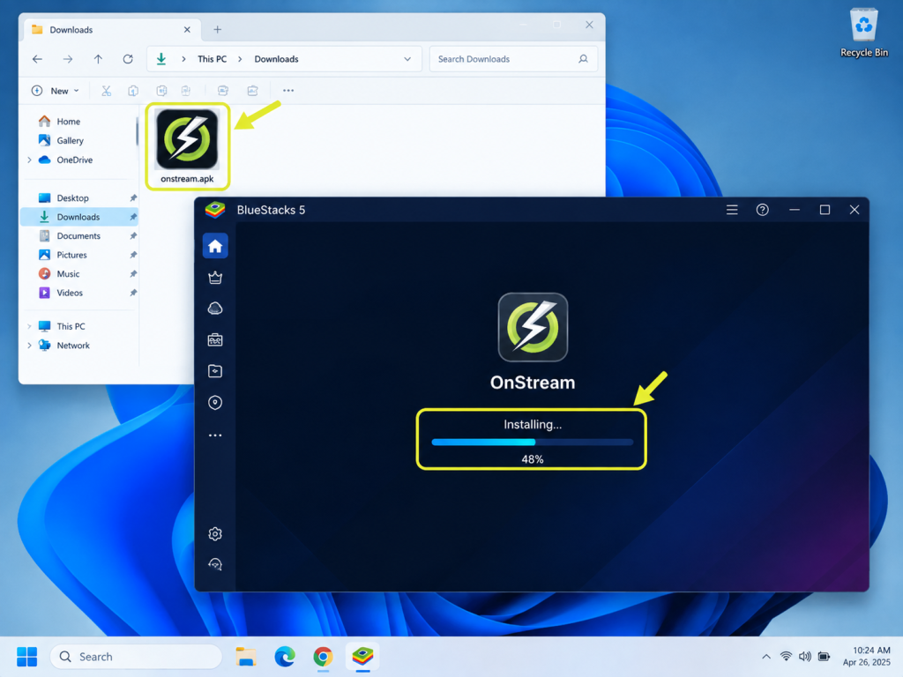Open the toolbox icon in BlueStacks sidebar
Image resolution: width=903 pixels, height=677 pixels.
click(215, 339)
